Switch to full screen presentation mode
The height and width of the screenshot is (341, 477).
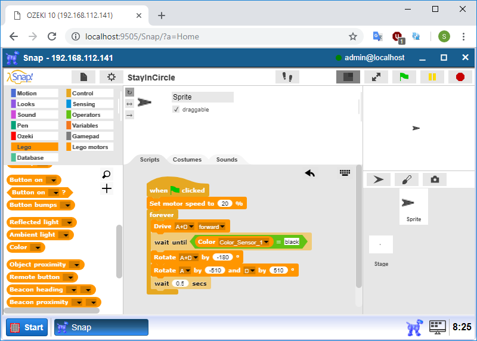(376, 77)
